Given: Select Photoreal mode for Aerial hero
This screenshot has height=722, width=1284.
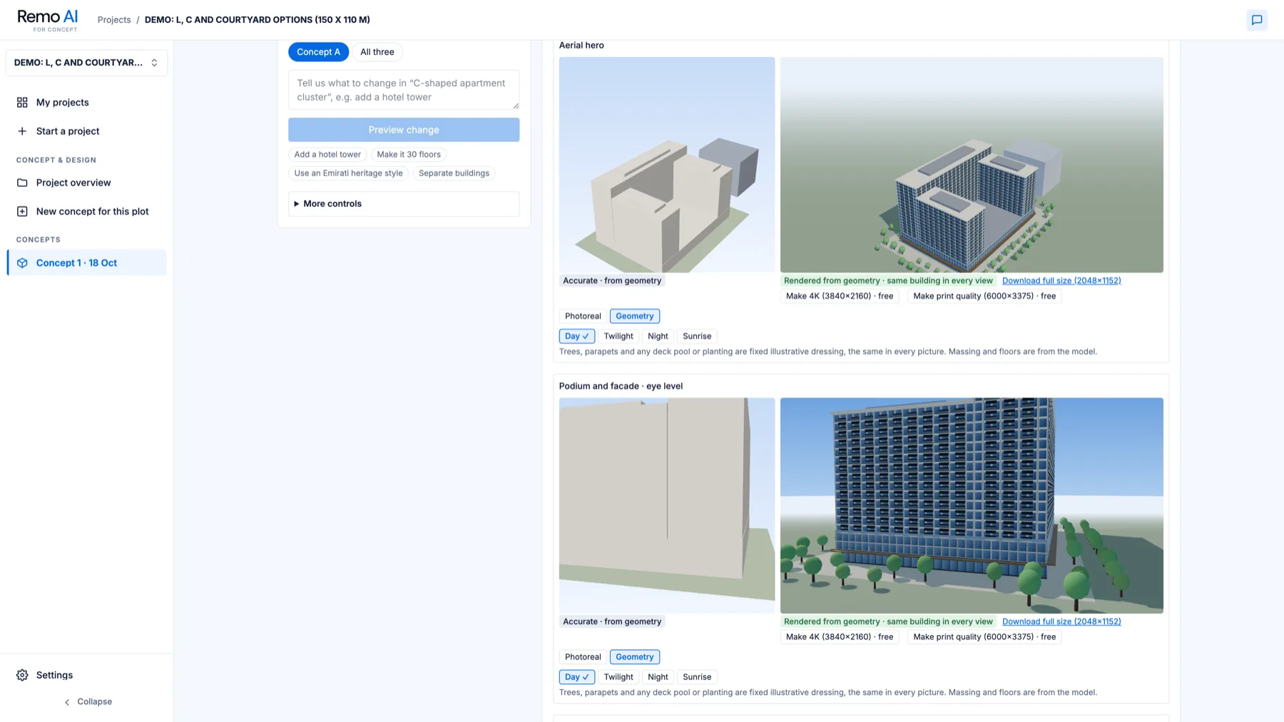Looking at the screenshot, I should [583, 316].
